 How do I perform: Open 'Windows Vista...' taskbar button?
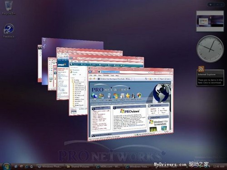click(138, 166)
